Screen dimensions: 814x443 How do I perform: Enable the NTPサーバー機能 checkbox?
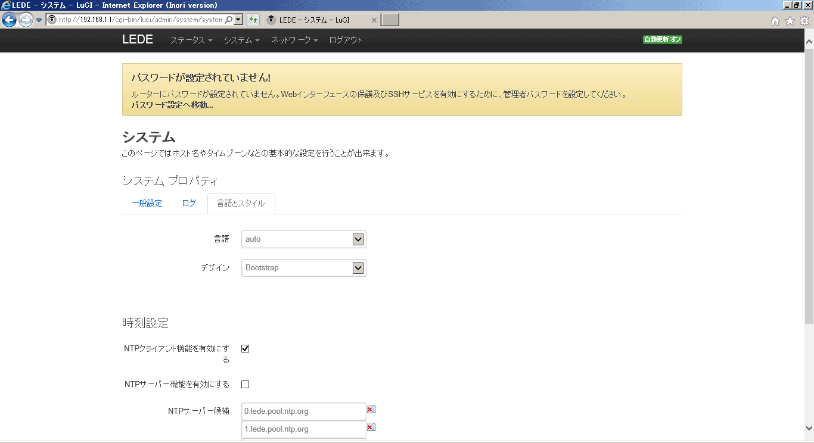245,385
